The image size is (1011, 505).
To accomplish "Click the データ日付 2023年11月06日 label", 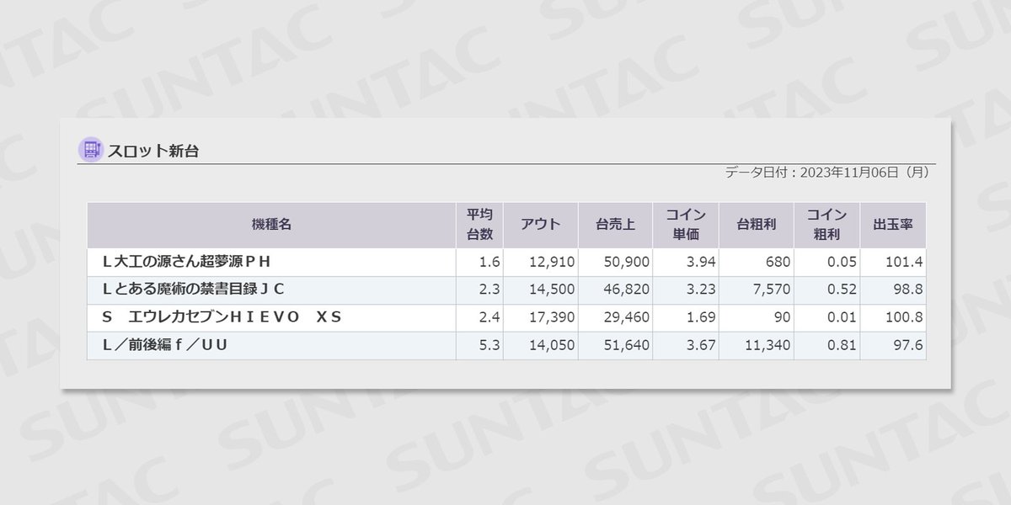I will [826, 173].
